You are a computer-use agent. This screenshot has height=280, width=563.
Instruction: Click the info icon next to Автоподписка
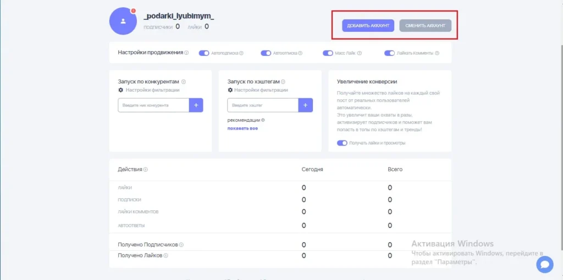pos(241,53)
